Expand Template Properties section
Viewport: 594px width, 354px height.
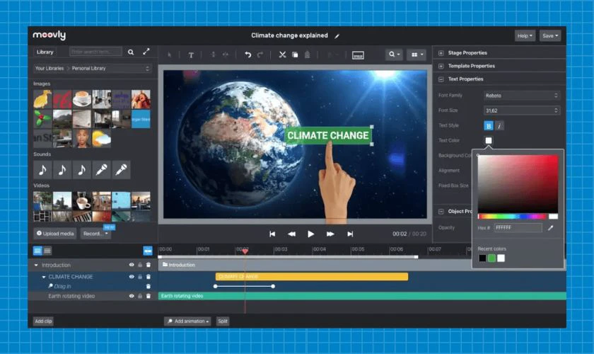(x=441, y=66)
